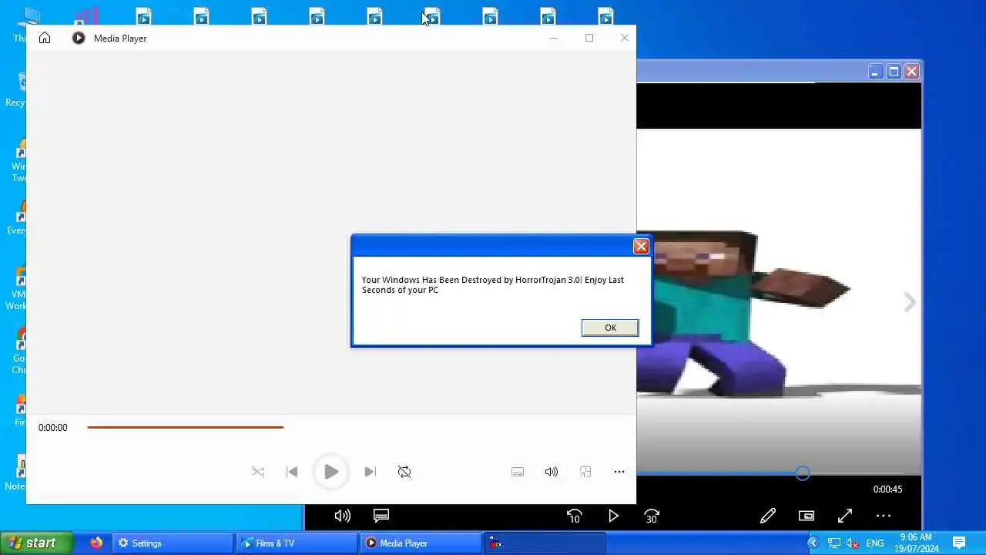Click the Media Player logo icon in title bar
The width and height of the screenshot is (986, 555).
tap(79, 38)
